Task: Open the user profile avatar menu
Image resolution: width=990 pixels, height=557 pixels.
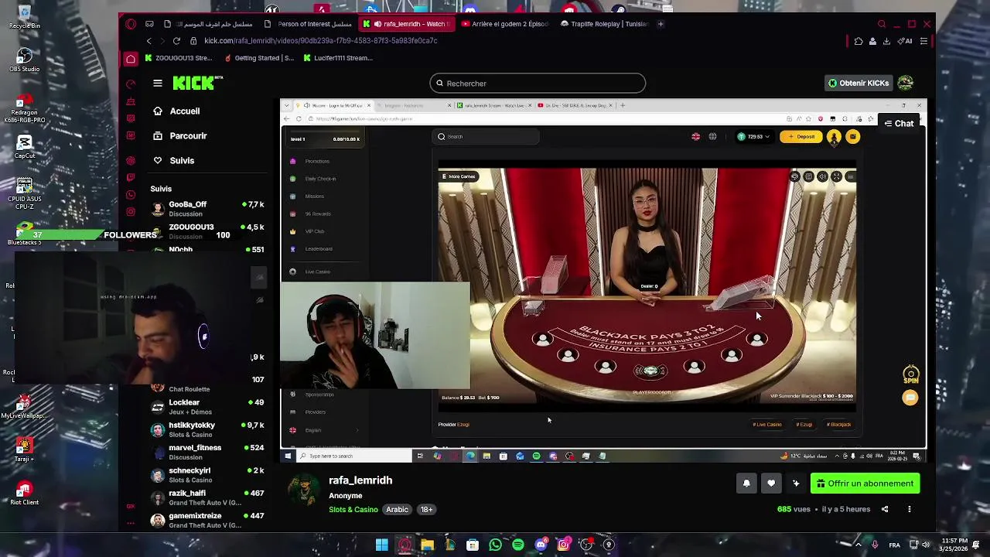Action: point(906,83)
